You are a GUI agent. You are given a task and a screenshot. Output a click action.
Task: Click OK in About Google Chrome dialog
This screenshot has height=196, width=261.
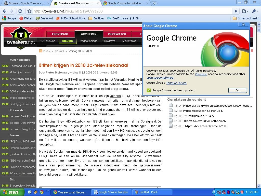coord(238,90)
